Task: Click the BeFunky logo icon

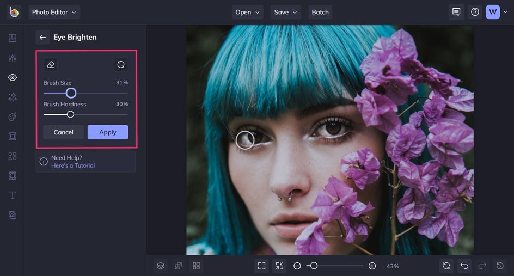Action: 14,12
